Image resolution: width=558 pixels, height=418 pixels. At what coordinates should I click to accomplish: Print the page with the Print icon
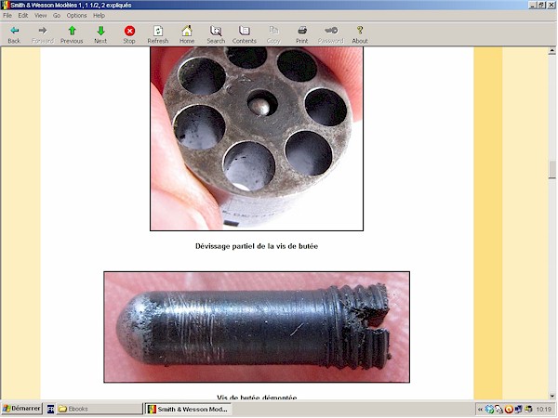pyautogui.click(x=301, y=31)
